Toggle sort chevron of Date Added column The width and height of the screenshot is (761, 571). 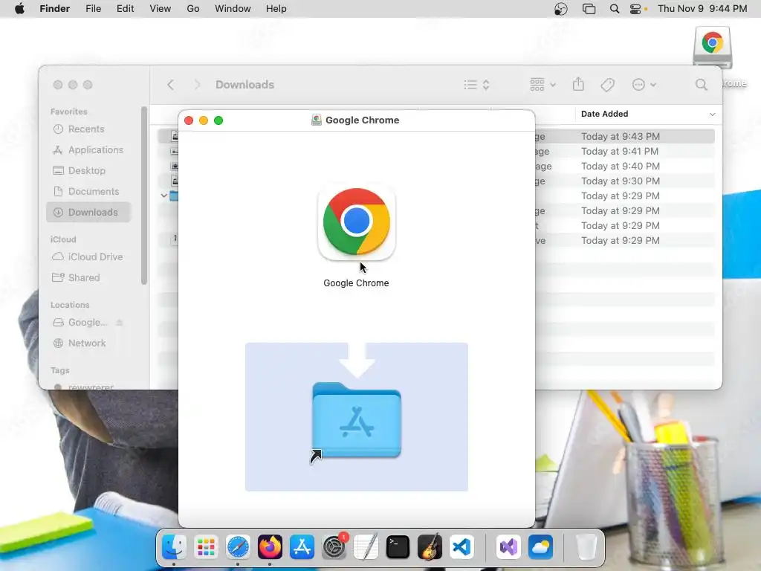(712, 114)
